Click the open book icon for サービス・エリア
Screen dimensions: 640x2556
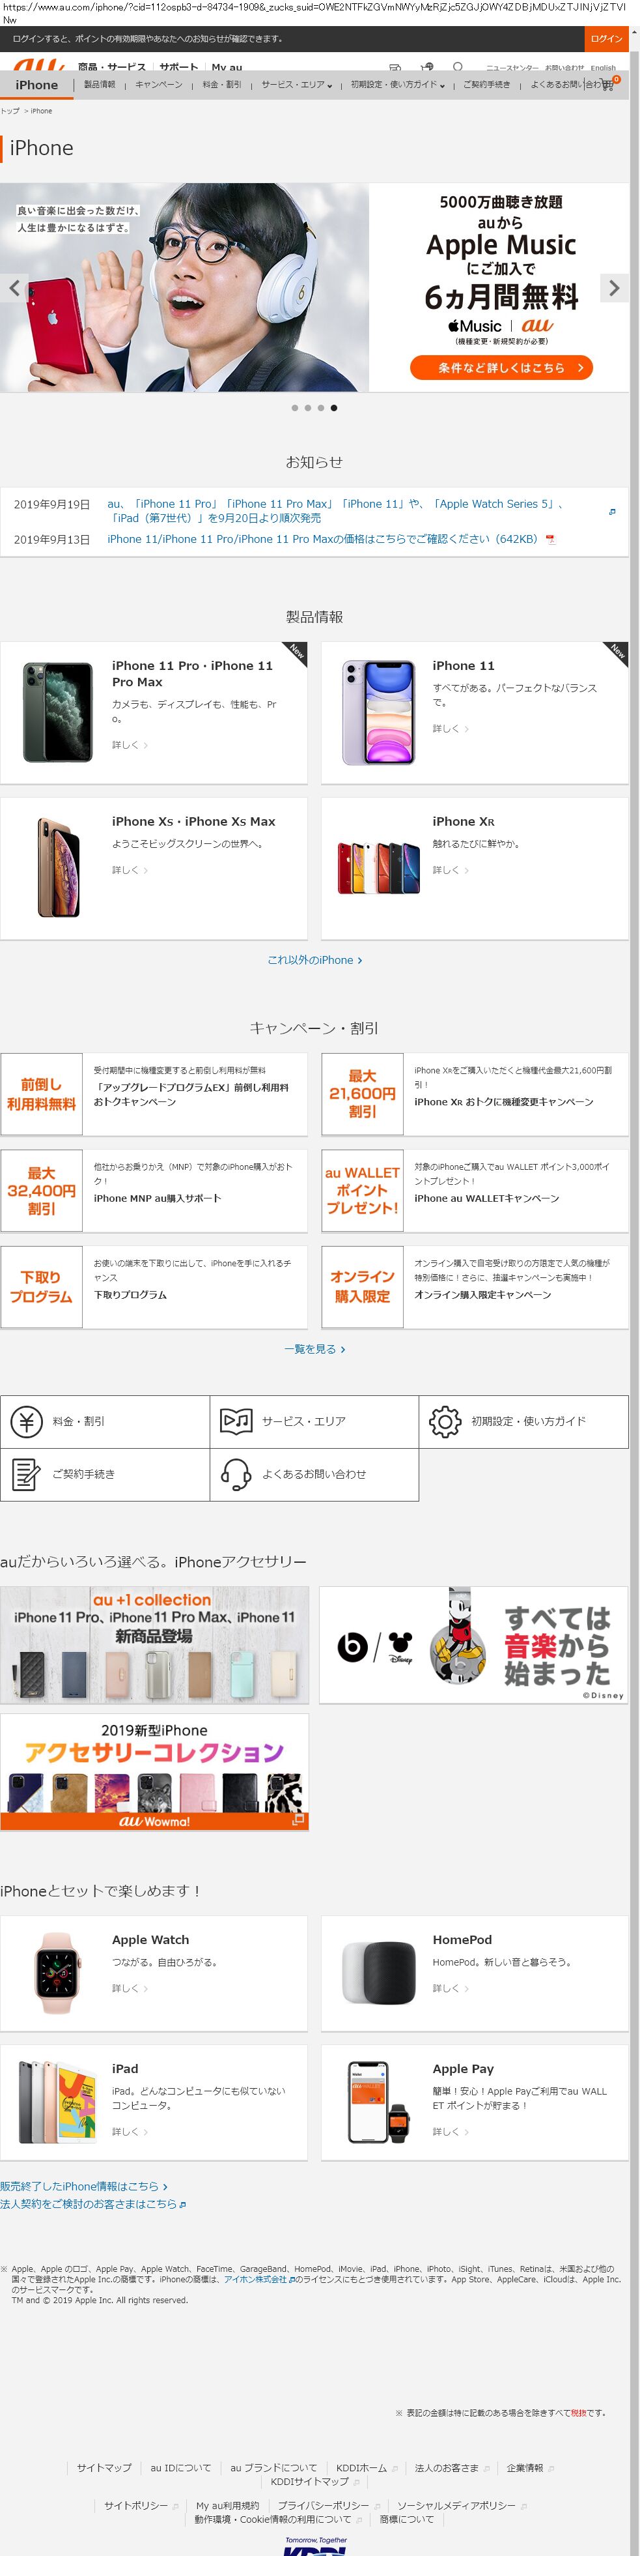click(x=236, y=1422)
